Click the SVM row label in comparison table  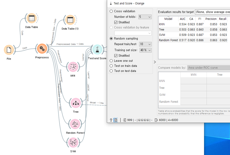tap(162, 95)
